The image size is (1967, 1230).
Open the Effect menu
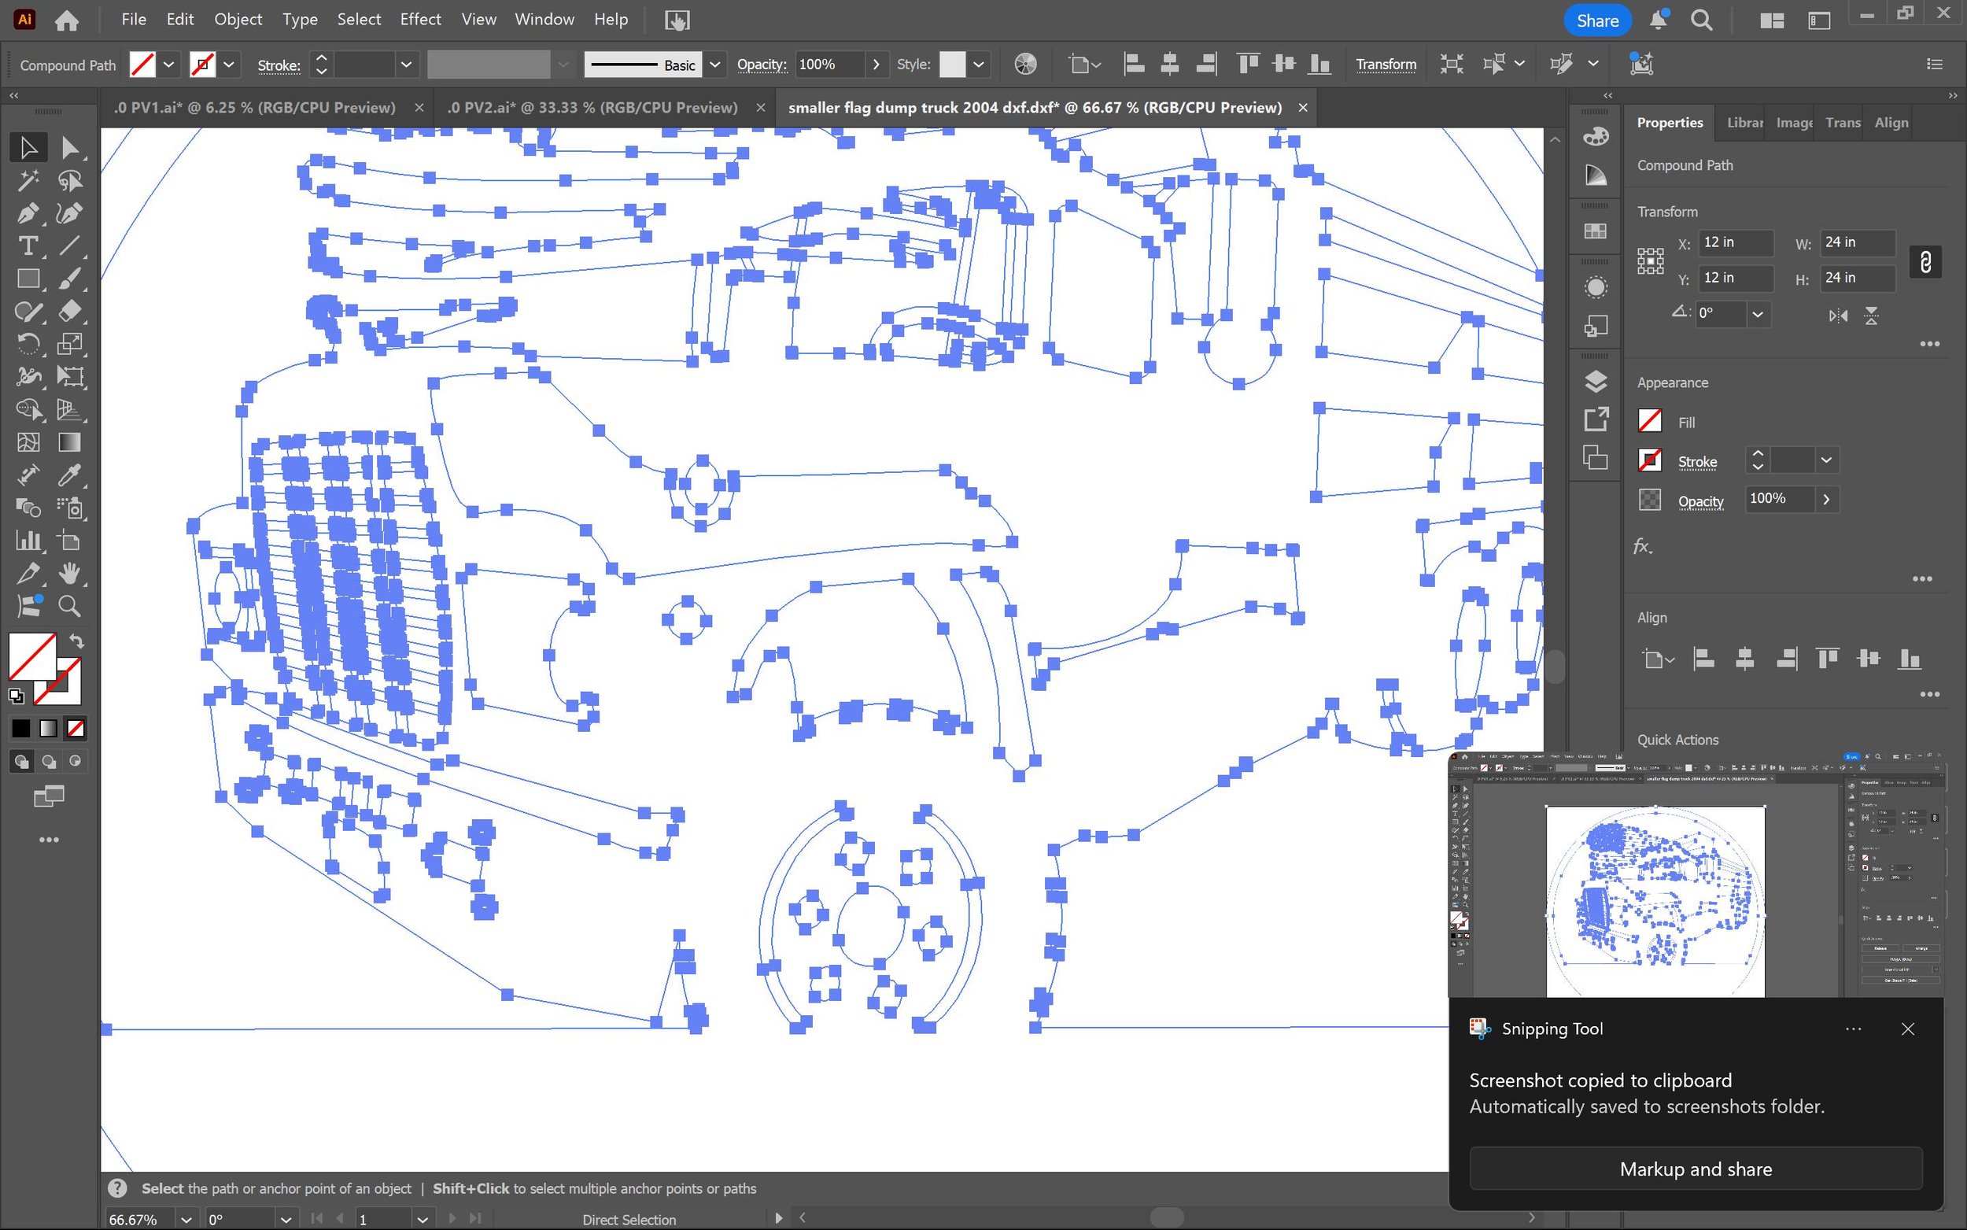[419, 20]
